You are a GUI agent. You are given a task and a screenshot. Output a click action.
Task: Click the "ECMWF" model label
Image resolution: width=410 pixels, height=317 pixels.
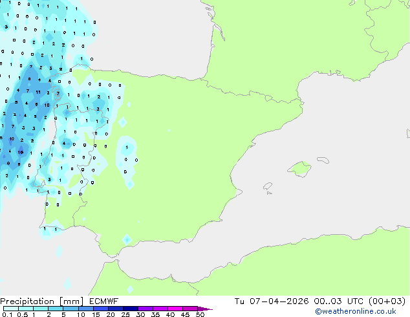103,301
